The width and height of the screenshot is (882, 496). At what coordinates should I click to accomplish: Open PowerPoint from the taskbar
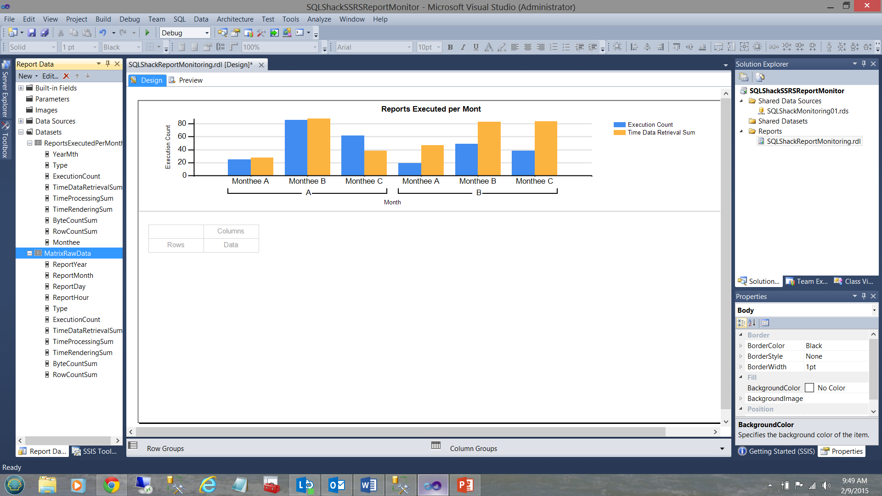coord(465,485)
